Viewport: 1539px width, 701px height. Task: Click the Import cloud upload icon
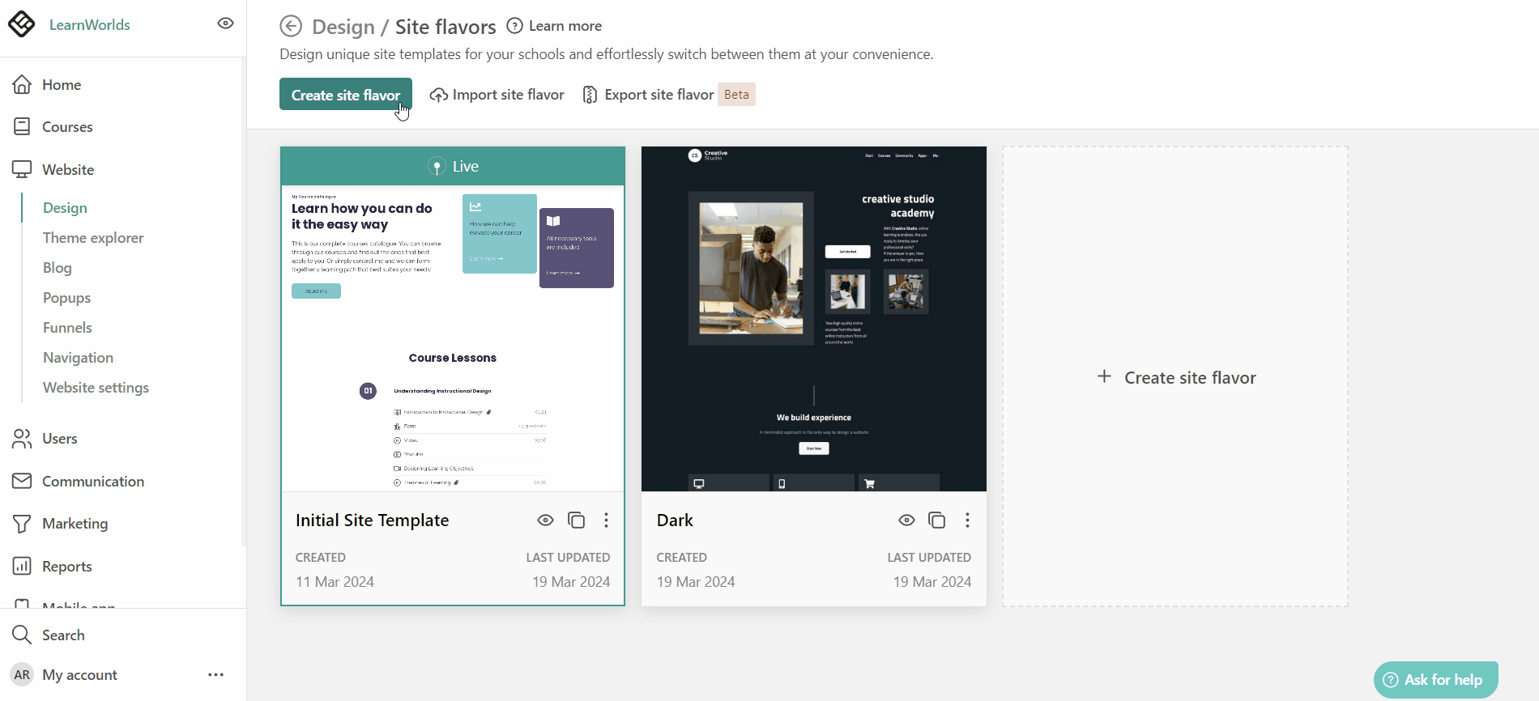coord(438,96)
